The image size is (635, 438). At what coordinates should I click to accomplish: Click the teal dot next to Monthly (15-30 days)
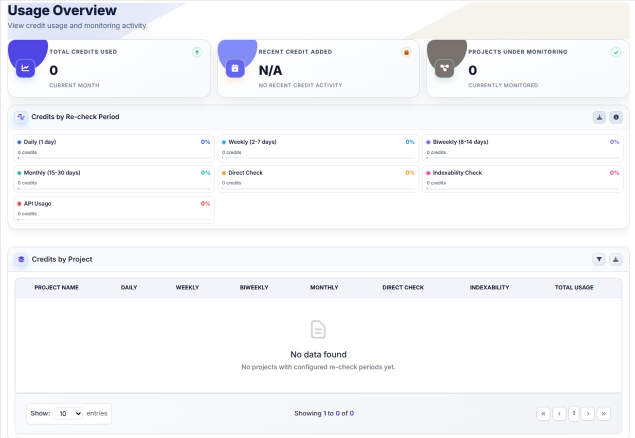tap(20, 173)
